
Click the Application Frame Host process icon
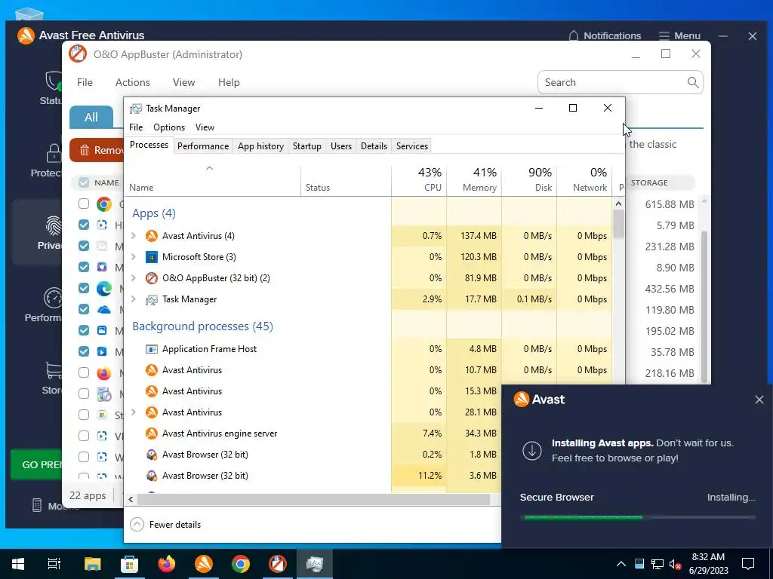coord(151,349)
